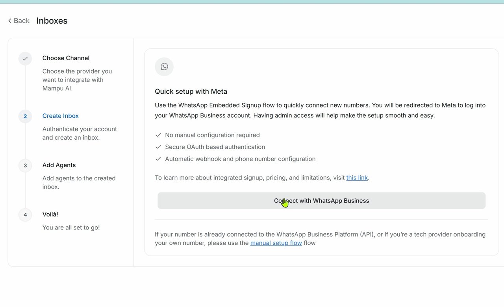Open the Create Inbox step
The image size is (504, 307).
(x=61, y=116)
